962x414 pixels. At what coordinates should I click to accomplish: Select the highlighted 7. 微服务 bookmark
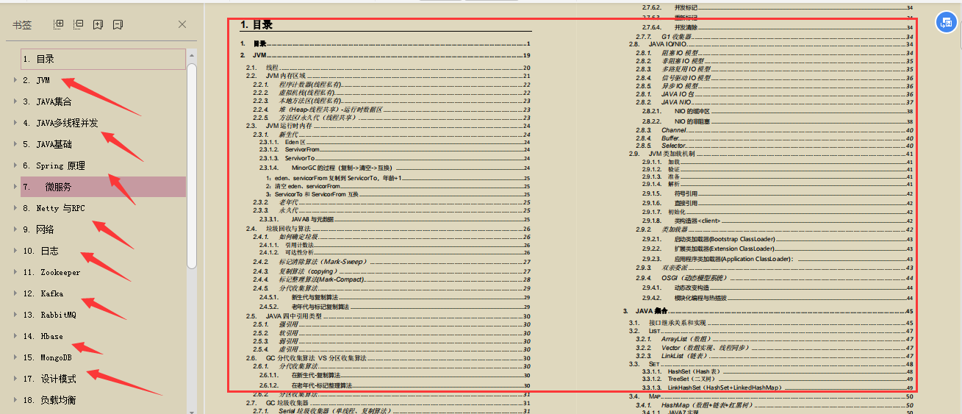point(102,187)
